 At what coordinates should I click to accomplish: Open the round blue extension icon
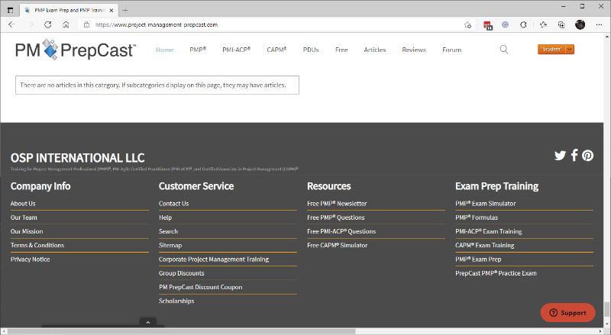click(505, 24)
